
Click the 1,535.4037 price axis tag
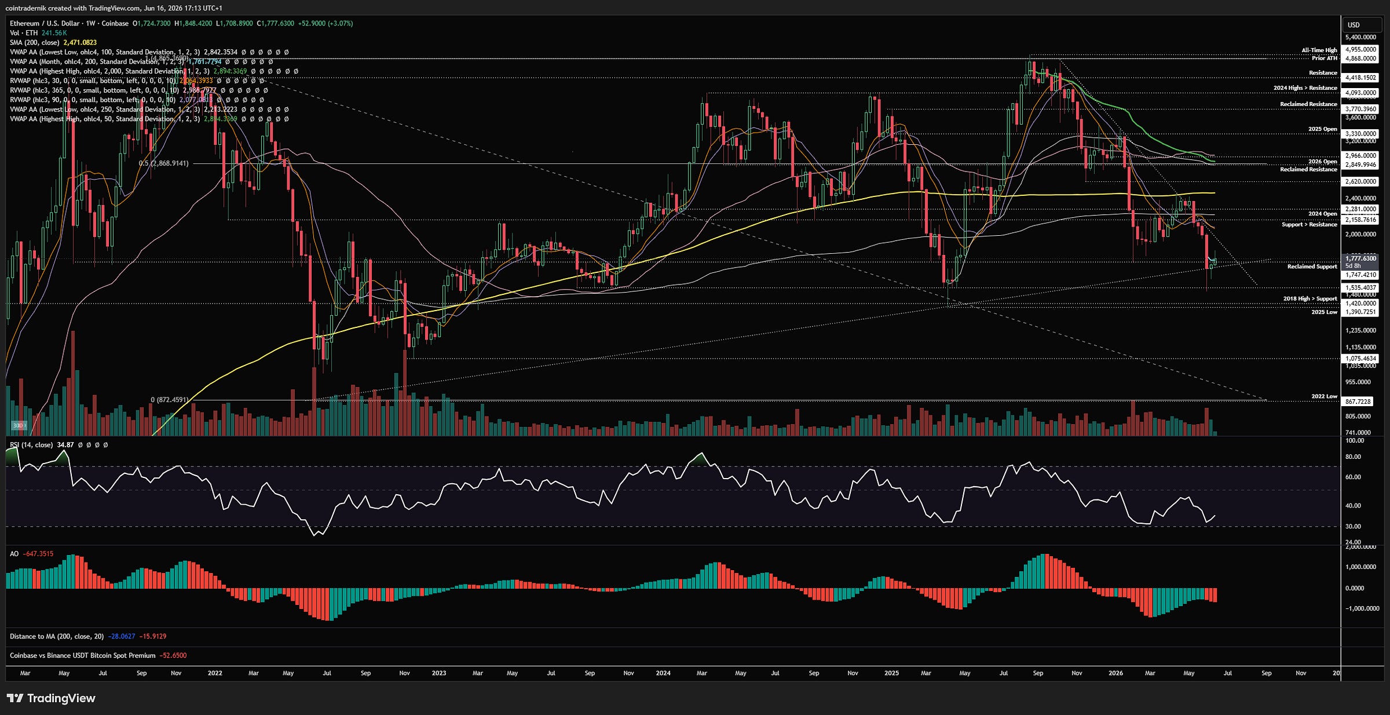click(x=1360, y=287)
